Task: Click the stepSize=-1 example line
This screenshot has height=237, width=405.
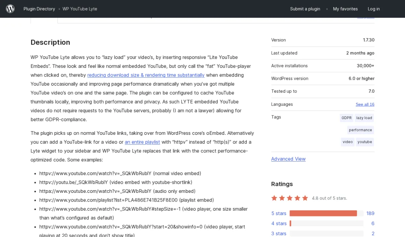Action: pyautogui.click(x=143, y=213)
